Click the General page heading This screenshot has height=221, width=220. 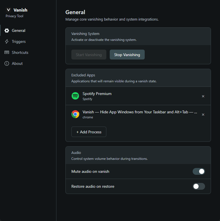click(75, 12)
